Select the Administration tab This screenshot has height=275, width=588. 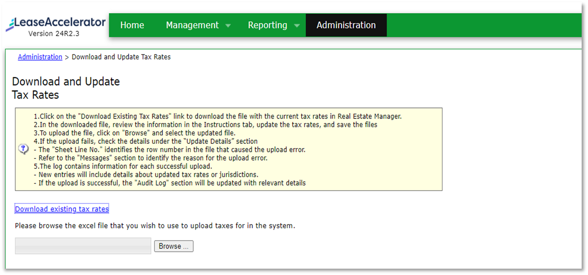point(346,25)
